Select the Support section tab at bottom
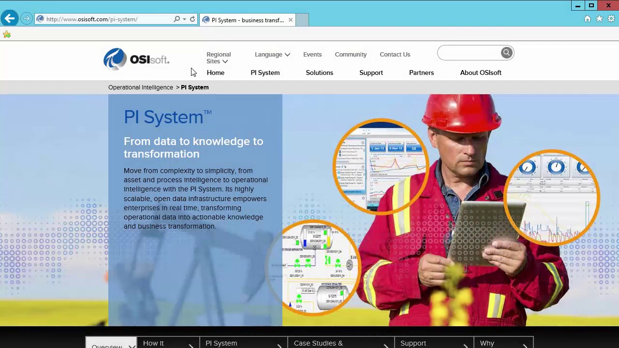The image size is (619, 348). (434, 343)
